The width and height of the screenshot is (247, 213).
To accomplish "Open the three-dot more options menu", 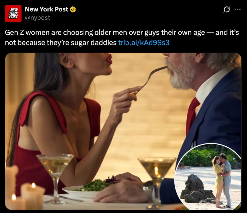I will [x=238, y=9].
